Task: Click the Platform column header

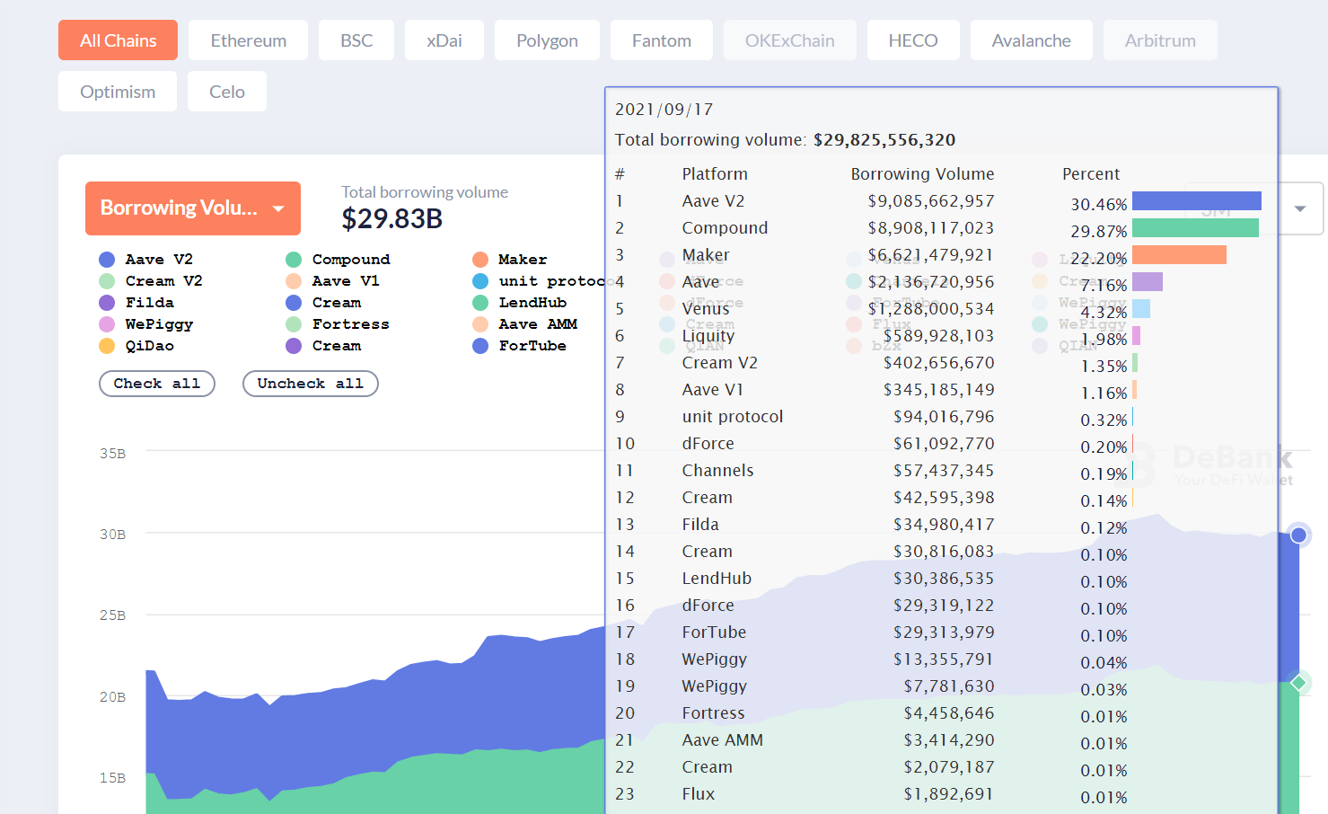Action: 715,174
